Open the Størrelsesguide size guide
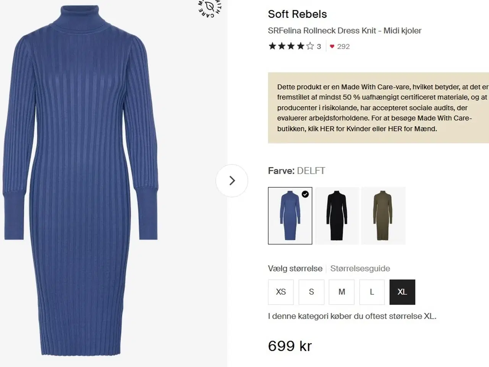The width and height of the screenshot is (489, 367). click(x=360, y=268)
